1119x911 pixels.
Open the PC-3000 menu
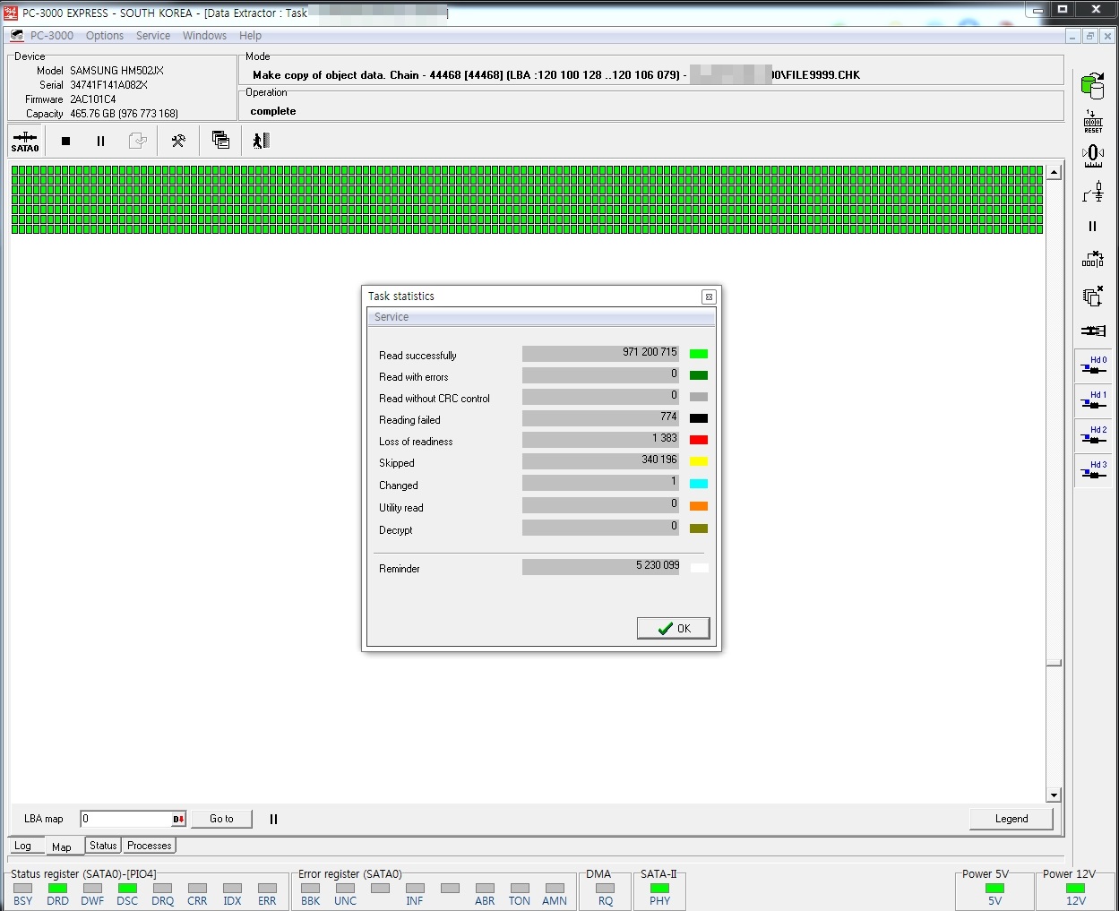click(51, 36)
